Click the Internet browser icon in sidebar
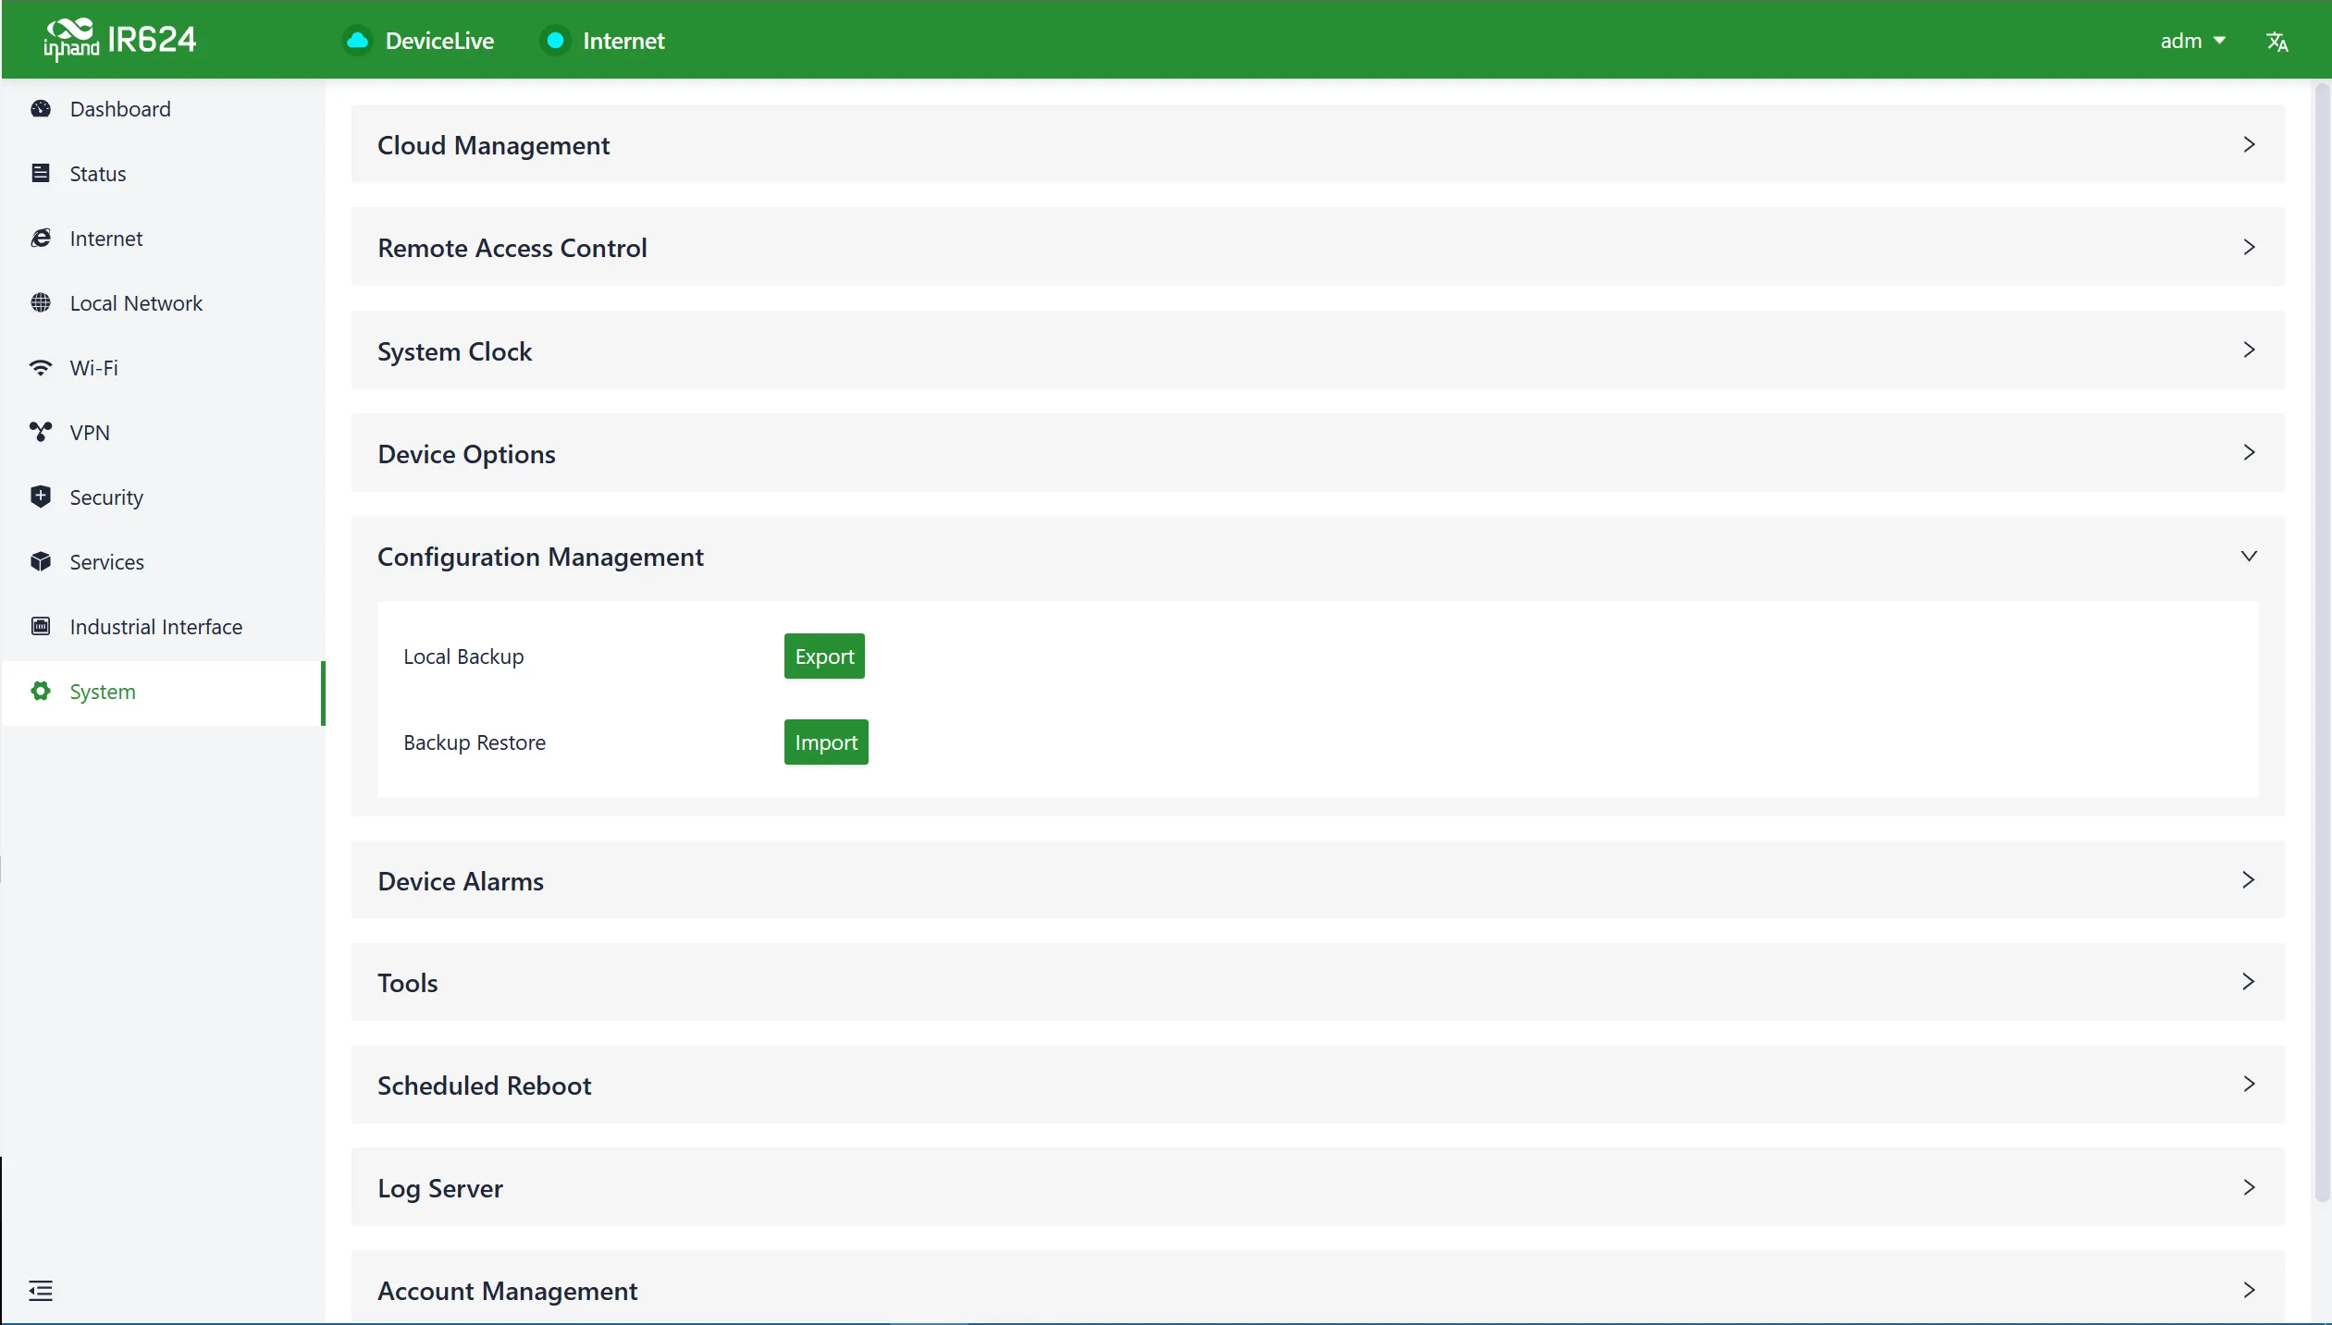Image resolution: width=2332 pixels, height=1325 pixels. tap(41, 239)
